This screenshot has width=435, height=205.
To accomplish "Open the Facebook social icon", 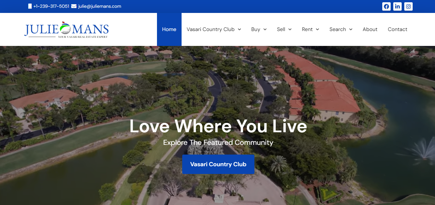I will click(x=386, y=6).
